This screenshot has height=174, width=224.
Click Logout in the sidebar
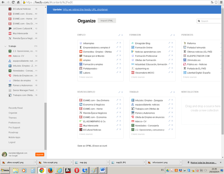pos(12,142)
